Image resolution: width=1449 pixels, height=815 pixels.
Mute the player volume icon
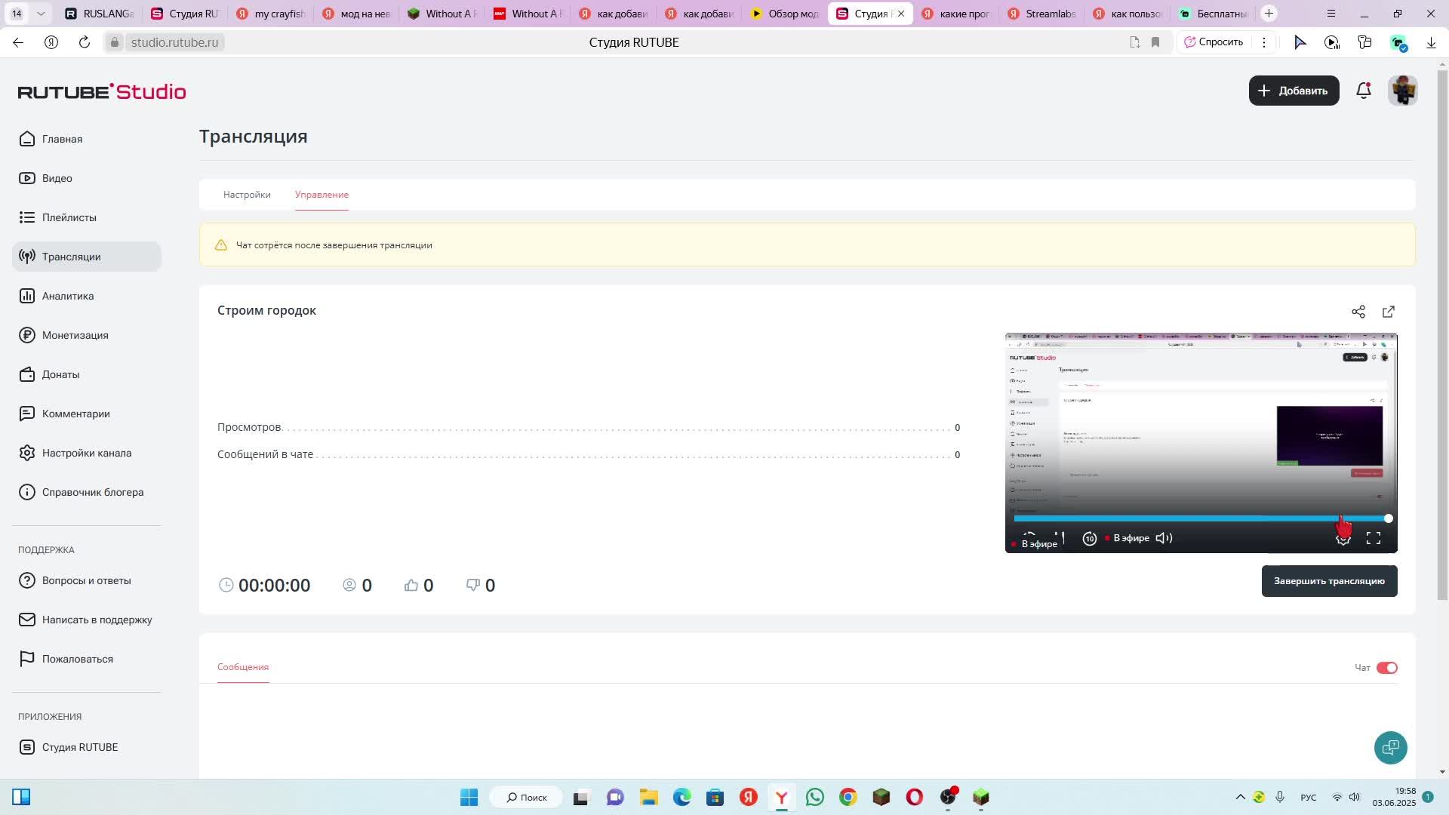pyautogui.click(x=1164, y=538)
